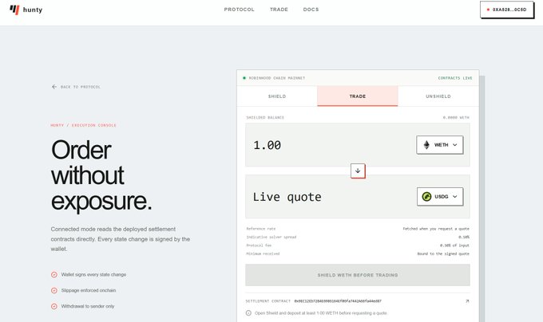This screenshot has width=543, height=322.
Task: Click the hunty logo icon
Action: (x=14, y=10)
